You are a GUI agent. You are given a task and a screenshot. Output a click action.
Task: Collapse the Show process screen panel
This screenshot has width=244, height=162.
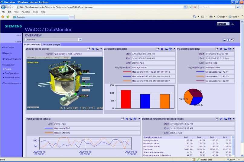101,49
